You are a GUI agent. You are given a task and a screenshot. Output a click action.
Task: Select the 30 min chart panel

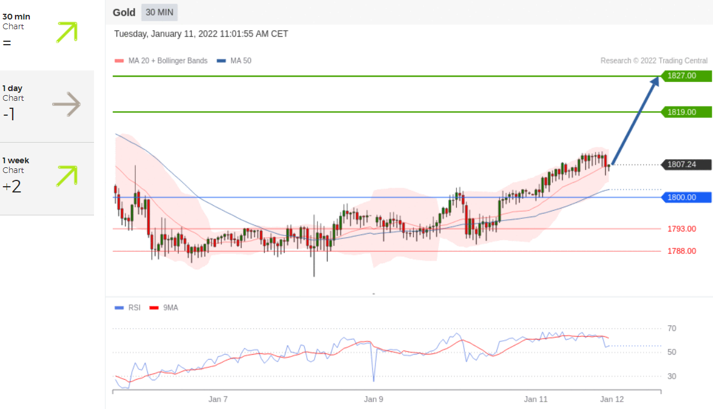(x=47, y=35)
